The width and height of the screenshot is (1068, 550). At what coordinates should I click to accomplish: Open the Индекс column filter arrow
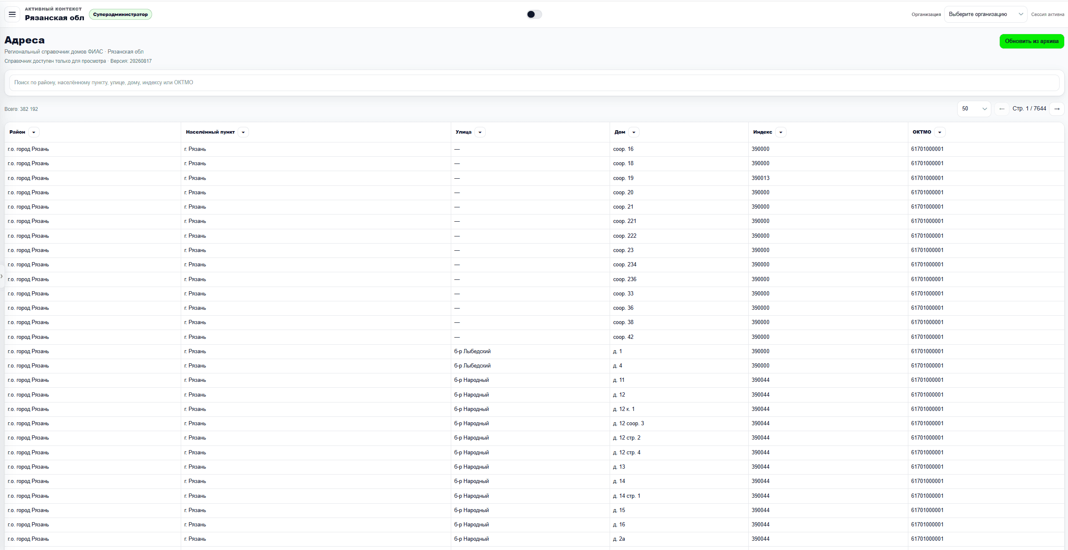tap(781, 132)
